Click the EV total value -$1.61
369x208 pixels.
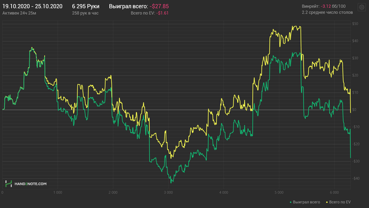(x=162, y=13)
